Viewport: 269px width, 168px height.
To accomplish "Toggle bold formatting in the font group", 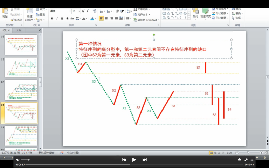I will (52, 18).
